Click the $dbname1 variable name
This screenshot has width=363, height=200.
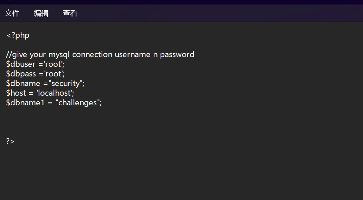pyautogui.click(x=25, y=103)
